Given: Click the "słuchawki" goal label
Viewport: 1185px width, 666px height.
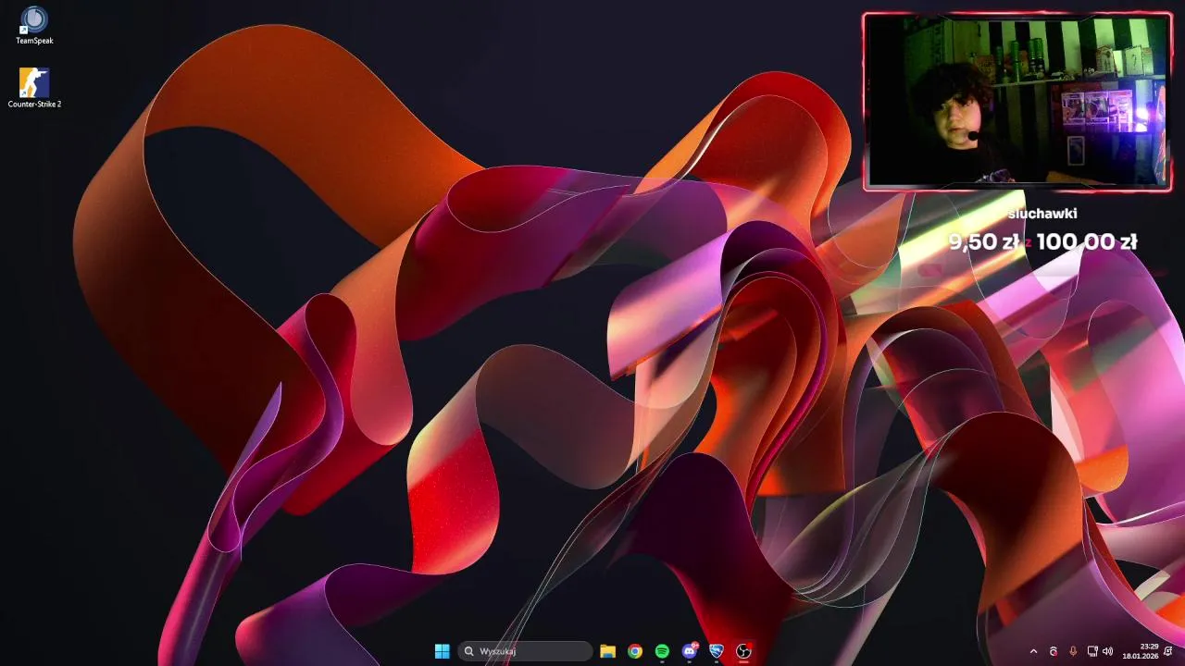Looking at the screenshot, I should [1042, 214].
